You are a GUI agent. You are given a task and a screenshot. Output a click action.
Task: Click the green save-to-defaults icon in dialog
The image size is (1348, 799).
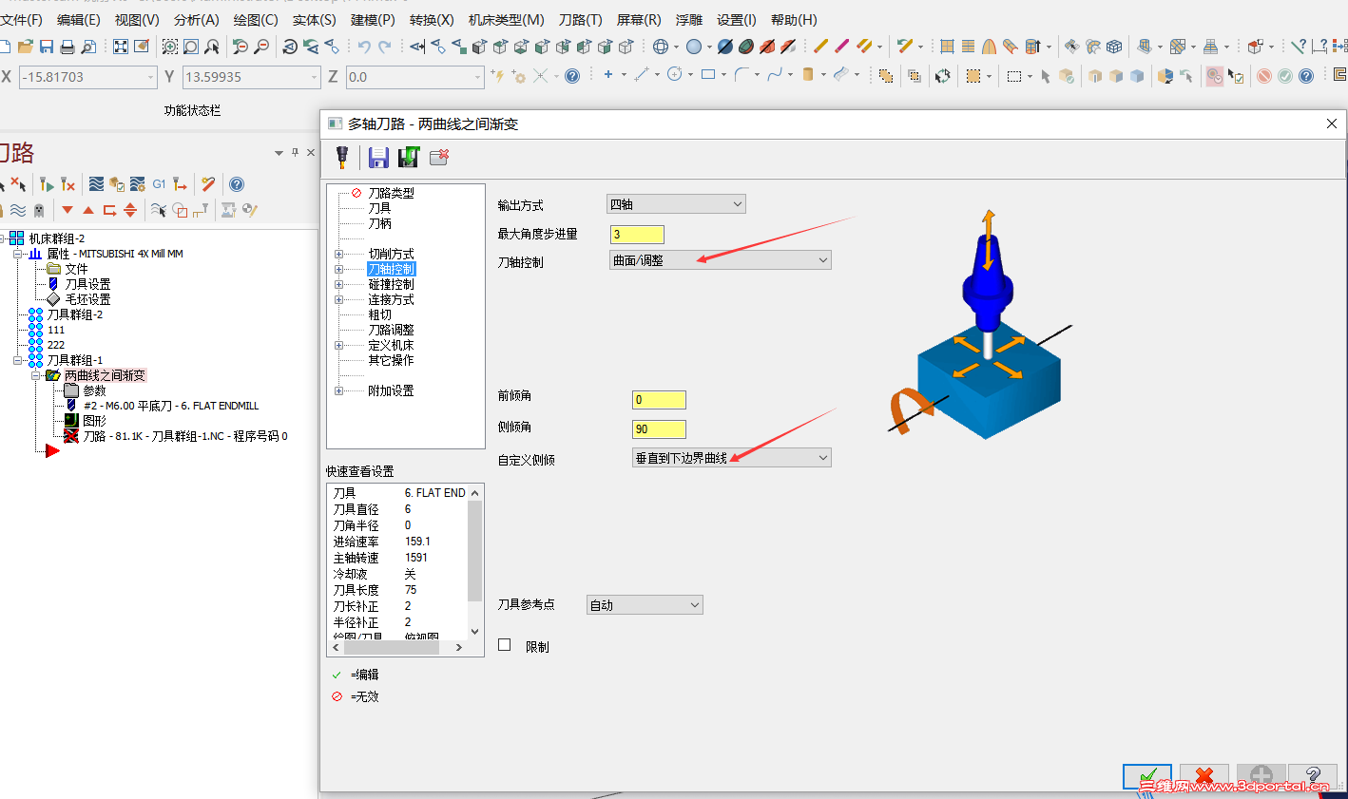point(409,158)
